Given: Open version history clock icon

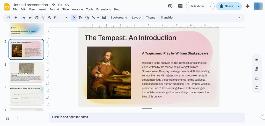Looking at the screenshot, I should (x=170, y=6).
